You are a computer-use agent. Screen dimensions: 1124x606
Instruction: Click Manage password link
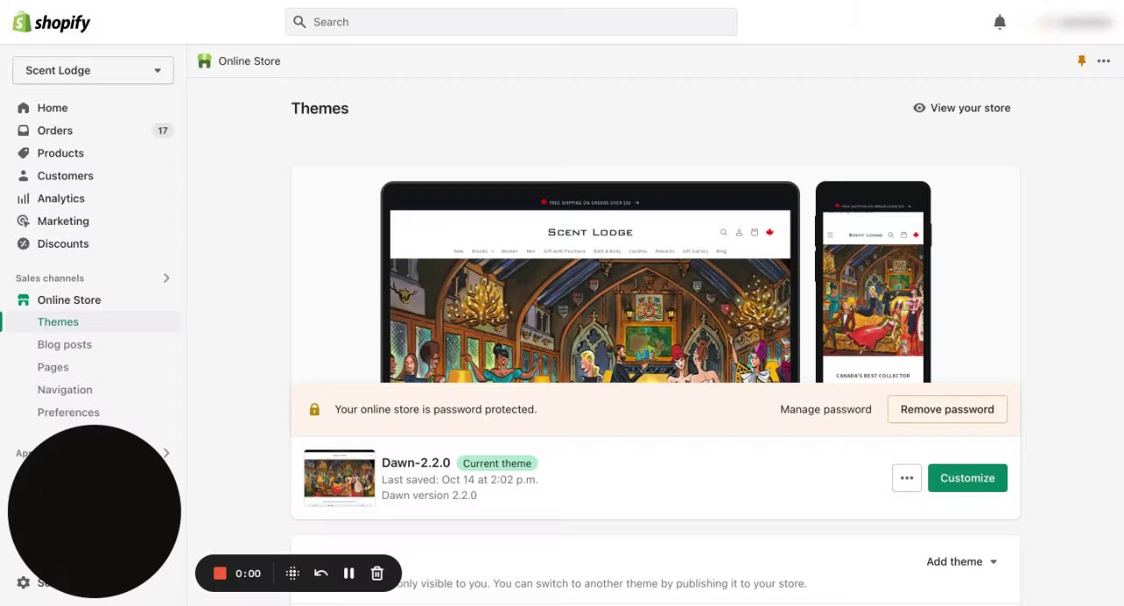click(825, 409)
